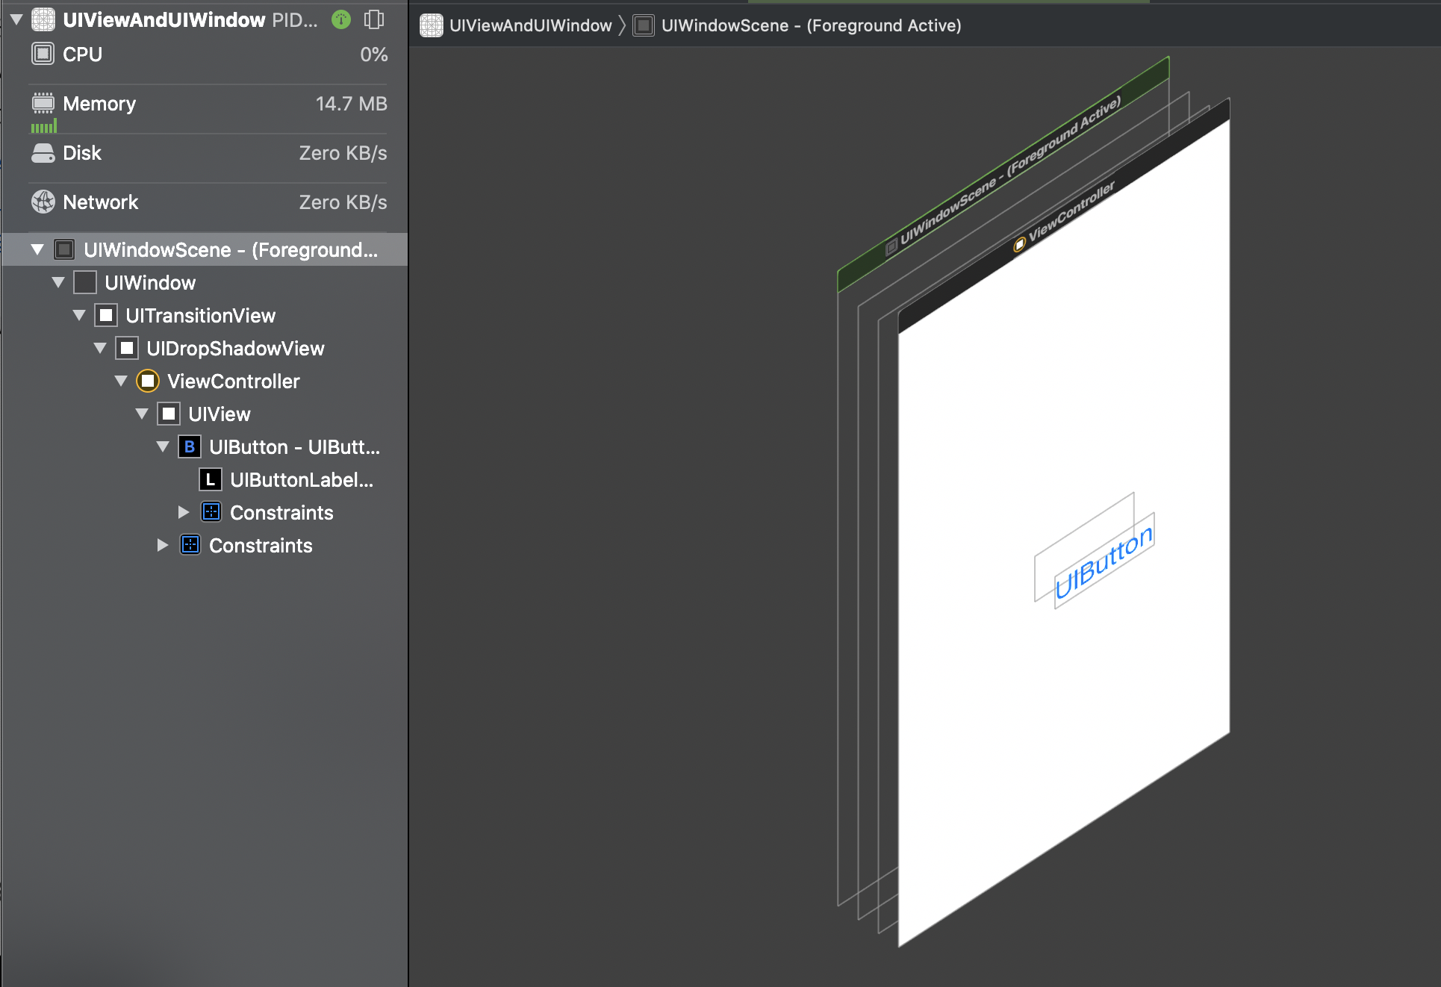The height and width of the screenshot is (987, 1441).
Task: Click the green process status indicator
Action: [x=341, y=20]
